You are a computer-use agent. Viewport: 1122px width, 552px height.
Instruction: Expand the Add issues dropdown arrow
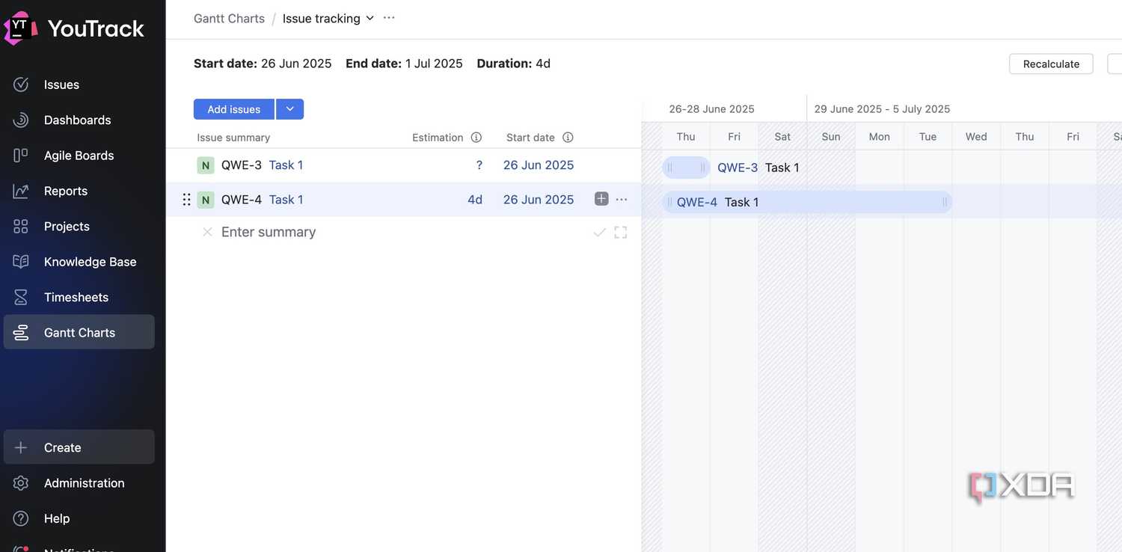[290, 109]
